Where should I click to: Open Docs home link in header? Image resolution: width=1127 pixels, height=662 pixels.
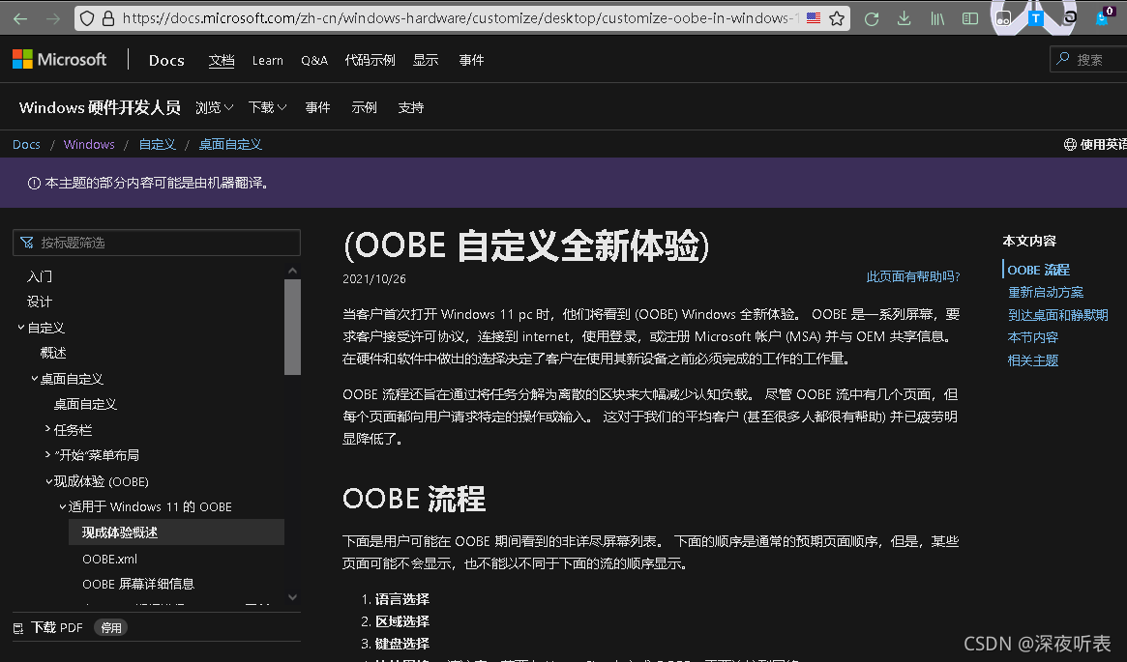tap(166, 60)
